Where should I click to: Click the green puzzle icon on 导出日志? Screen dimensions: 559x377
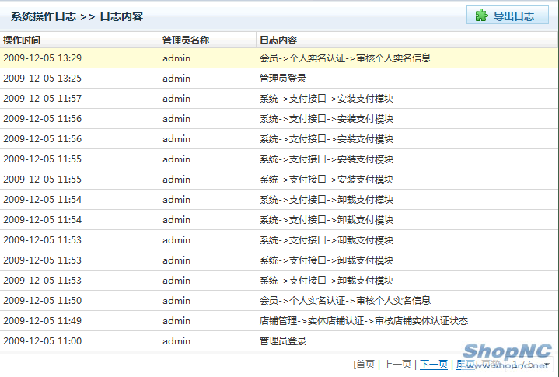[481, 16]
